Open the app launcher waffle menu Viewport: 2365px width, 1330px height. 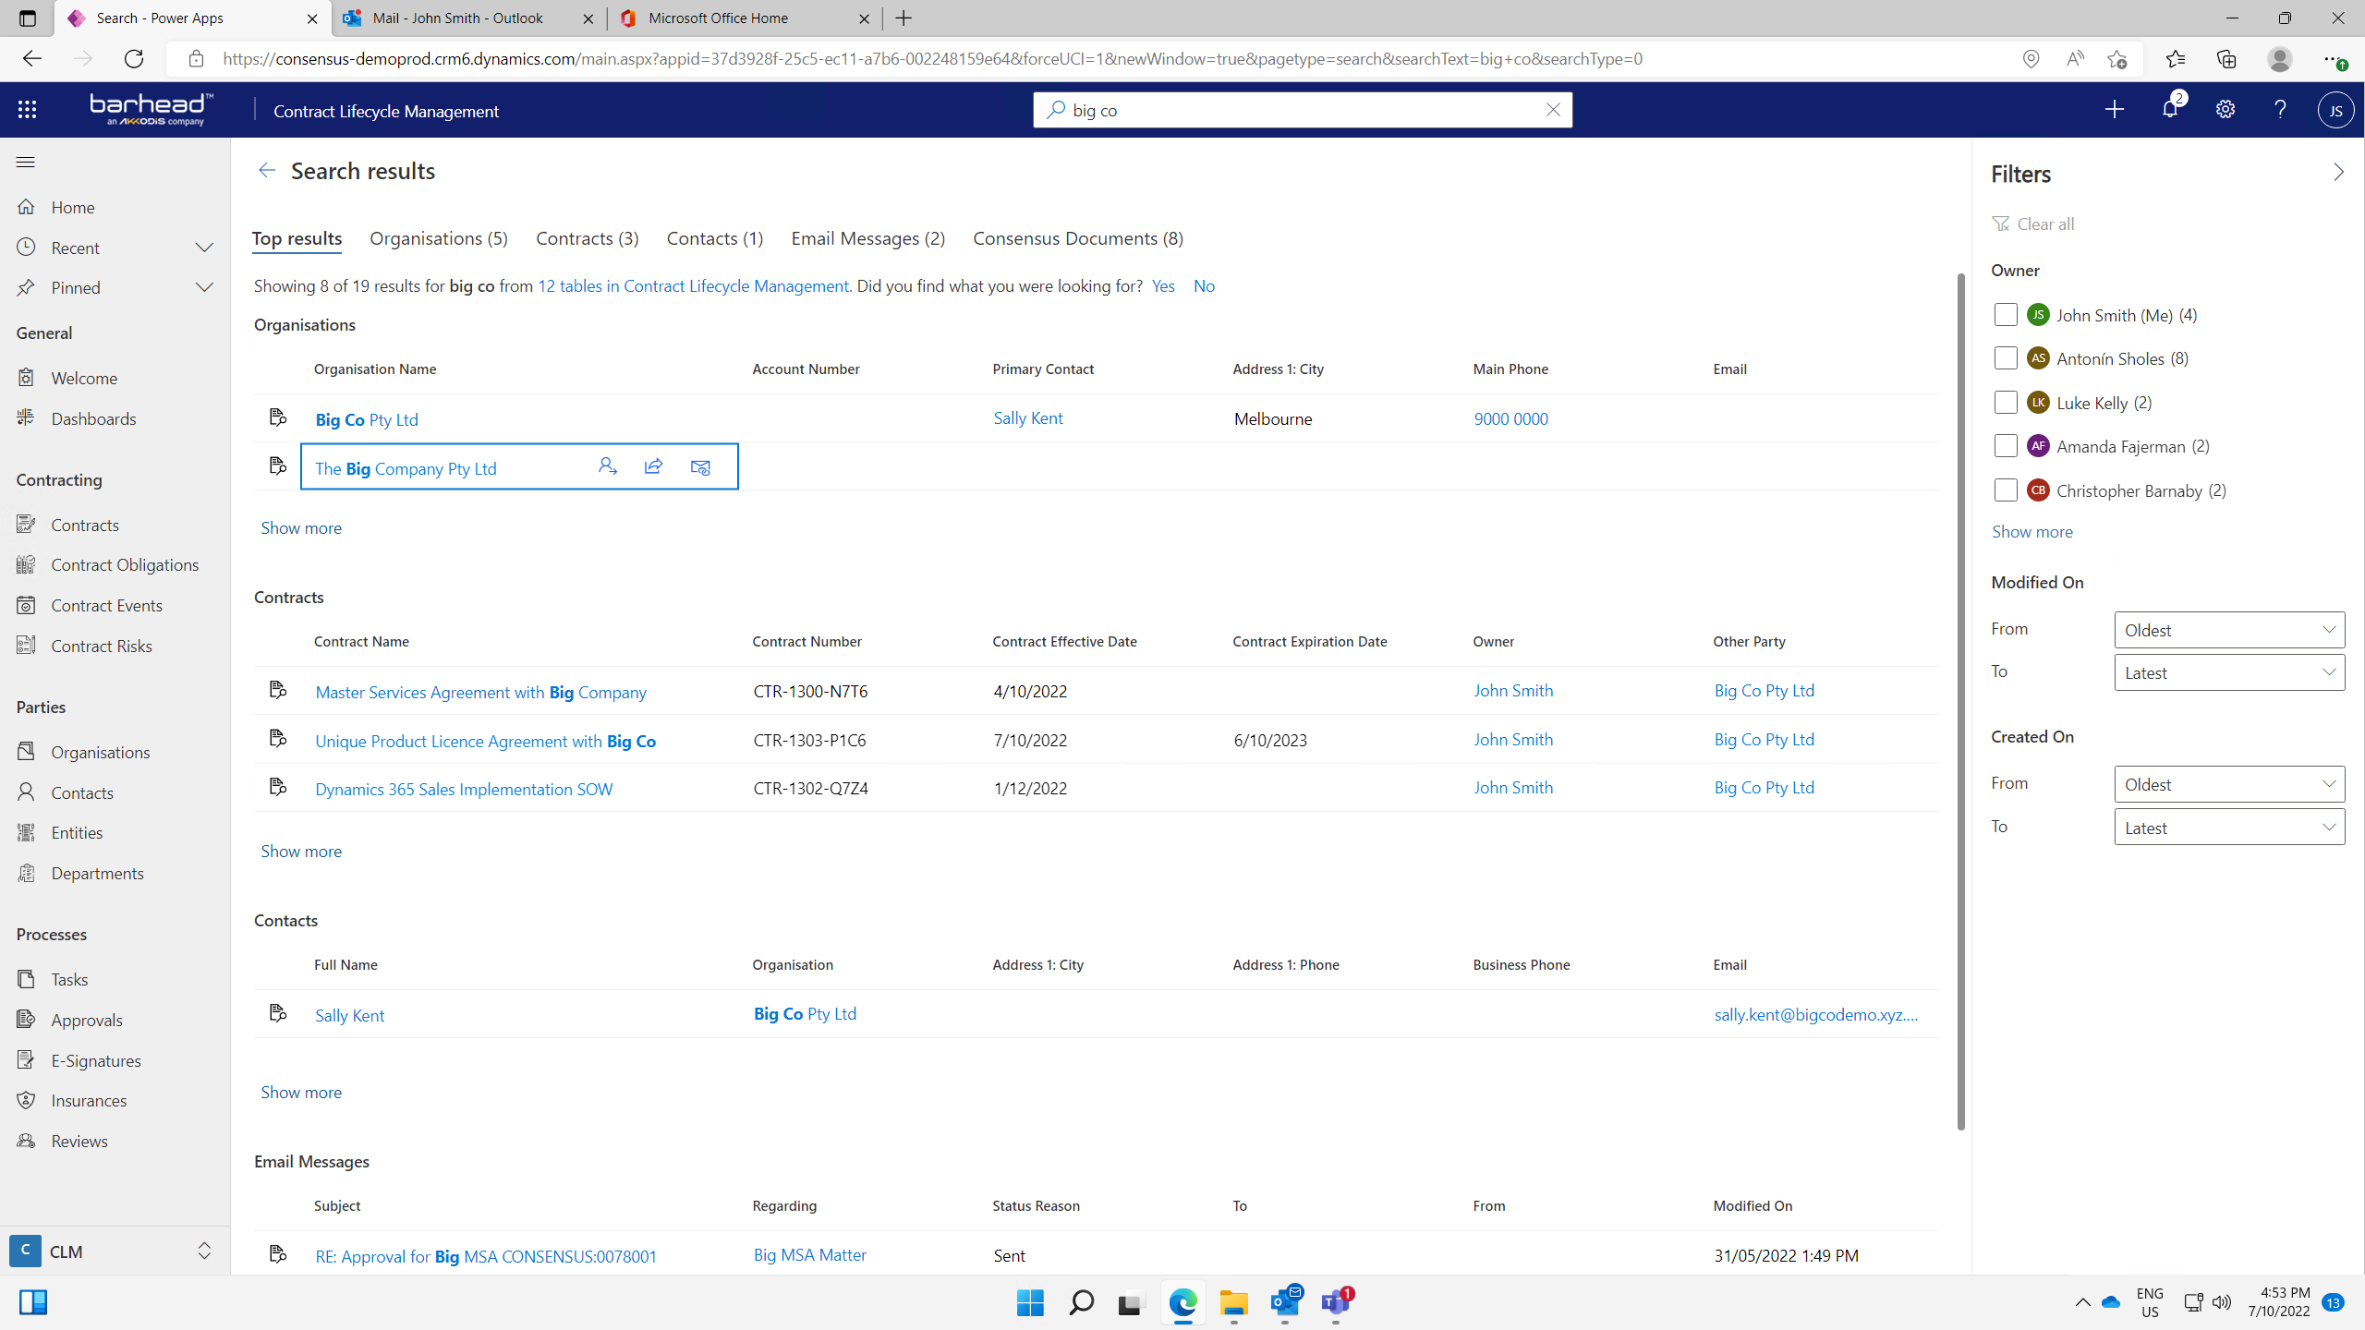pos(27,110)
